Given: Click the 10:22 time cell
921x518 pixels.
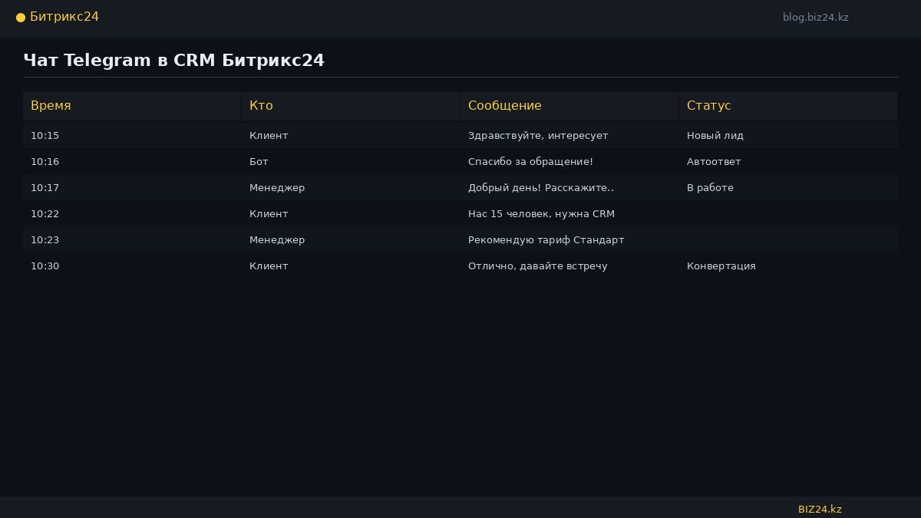Looking at the screenshot, I should [45, 214].
